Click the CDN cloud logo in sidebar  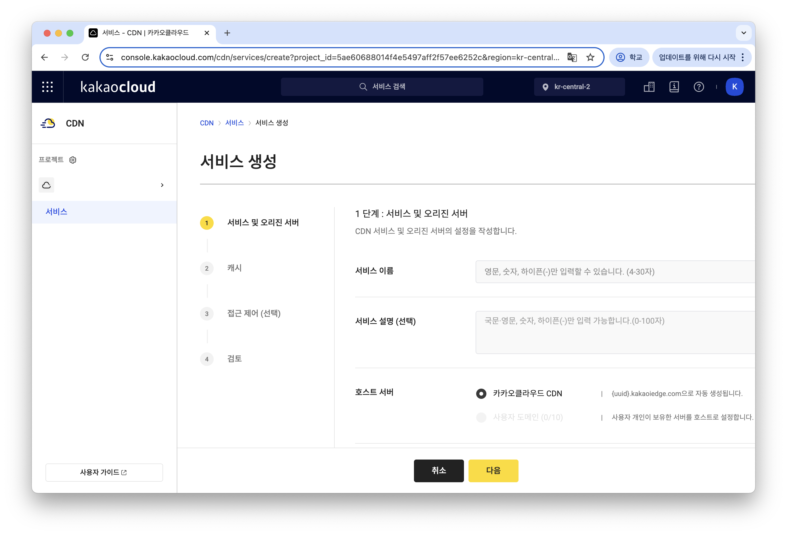point(48,123)
